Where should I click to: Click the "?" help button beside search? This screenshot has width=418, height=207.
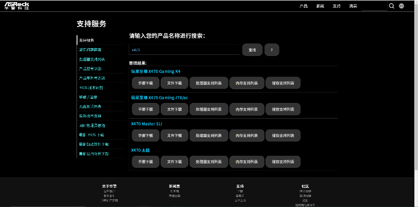pyautogui.click(x=271, y=50)
